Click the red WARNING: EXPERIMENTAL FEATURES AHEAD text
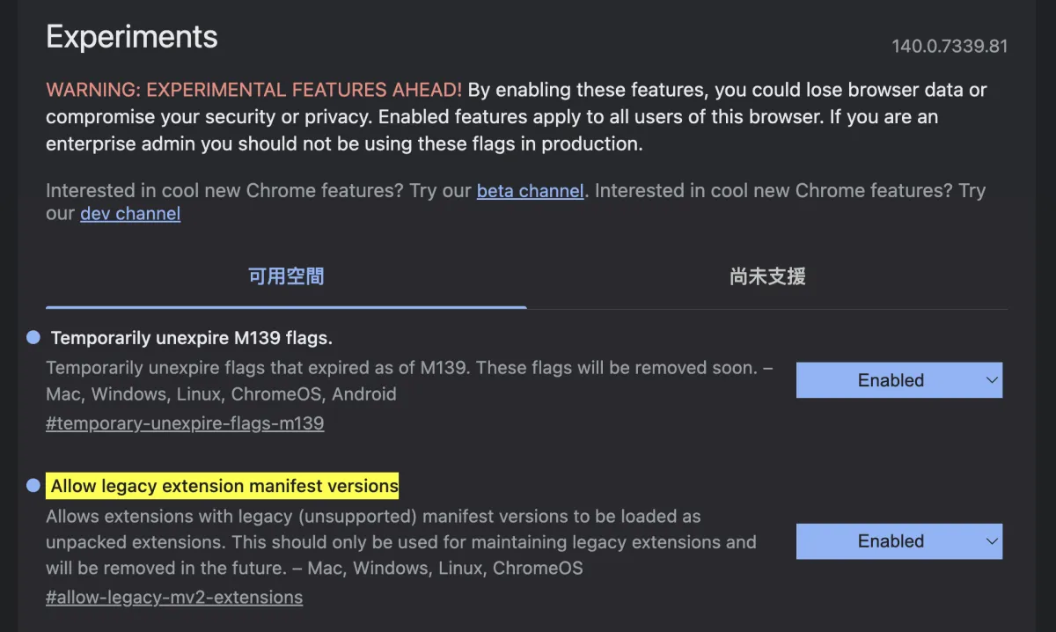Screen dimensions: 1056x632 253,90
